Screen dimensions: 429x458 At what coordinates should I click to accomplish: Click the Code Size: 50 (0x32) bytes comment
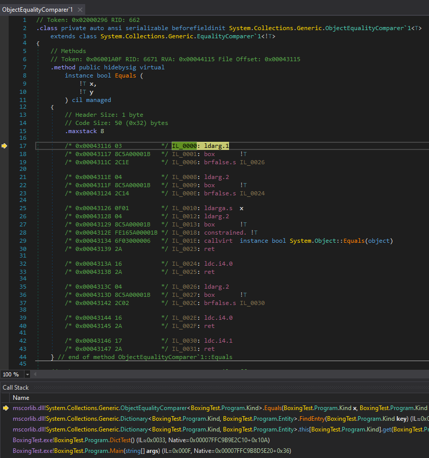click(x=117, y=123)
